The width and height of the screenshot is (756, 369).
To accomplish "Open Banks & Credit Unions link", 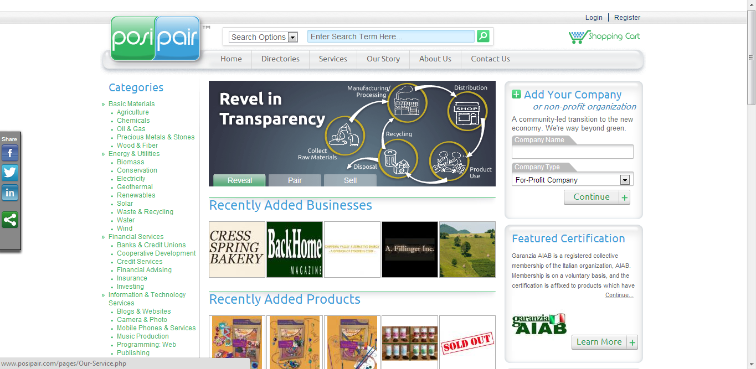I will click(151, 245).
